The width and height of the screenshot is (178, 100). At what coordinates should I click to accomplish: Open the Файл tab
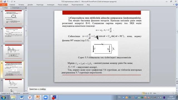click(4, 5)
